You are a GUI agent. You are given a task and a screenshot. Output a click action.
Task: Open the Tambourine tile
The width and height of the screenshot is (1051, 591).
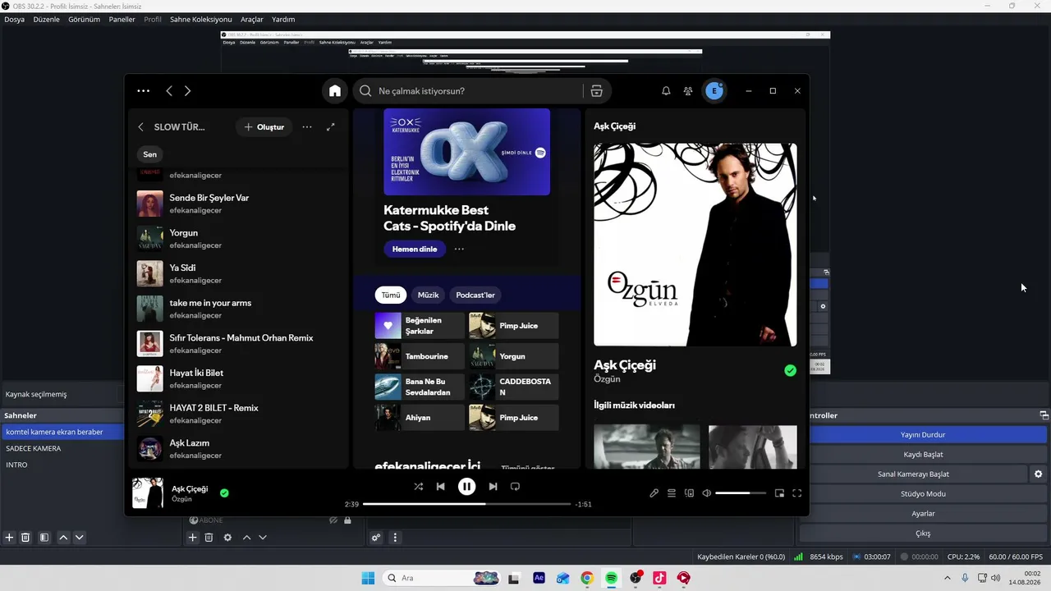[x=420, y=356]
